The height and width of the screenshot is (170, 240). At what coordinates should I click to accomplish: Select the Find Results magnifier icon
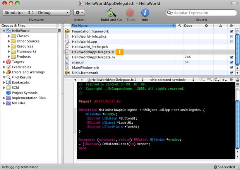click(x=9, y=77)
